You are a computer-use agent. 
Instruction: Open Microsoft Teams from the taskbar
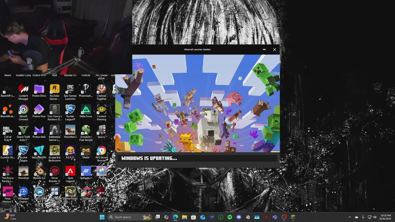click(275, 217)
